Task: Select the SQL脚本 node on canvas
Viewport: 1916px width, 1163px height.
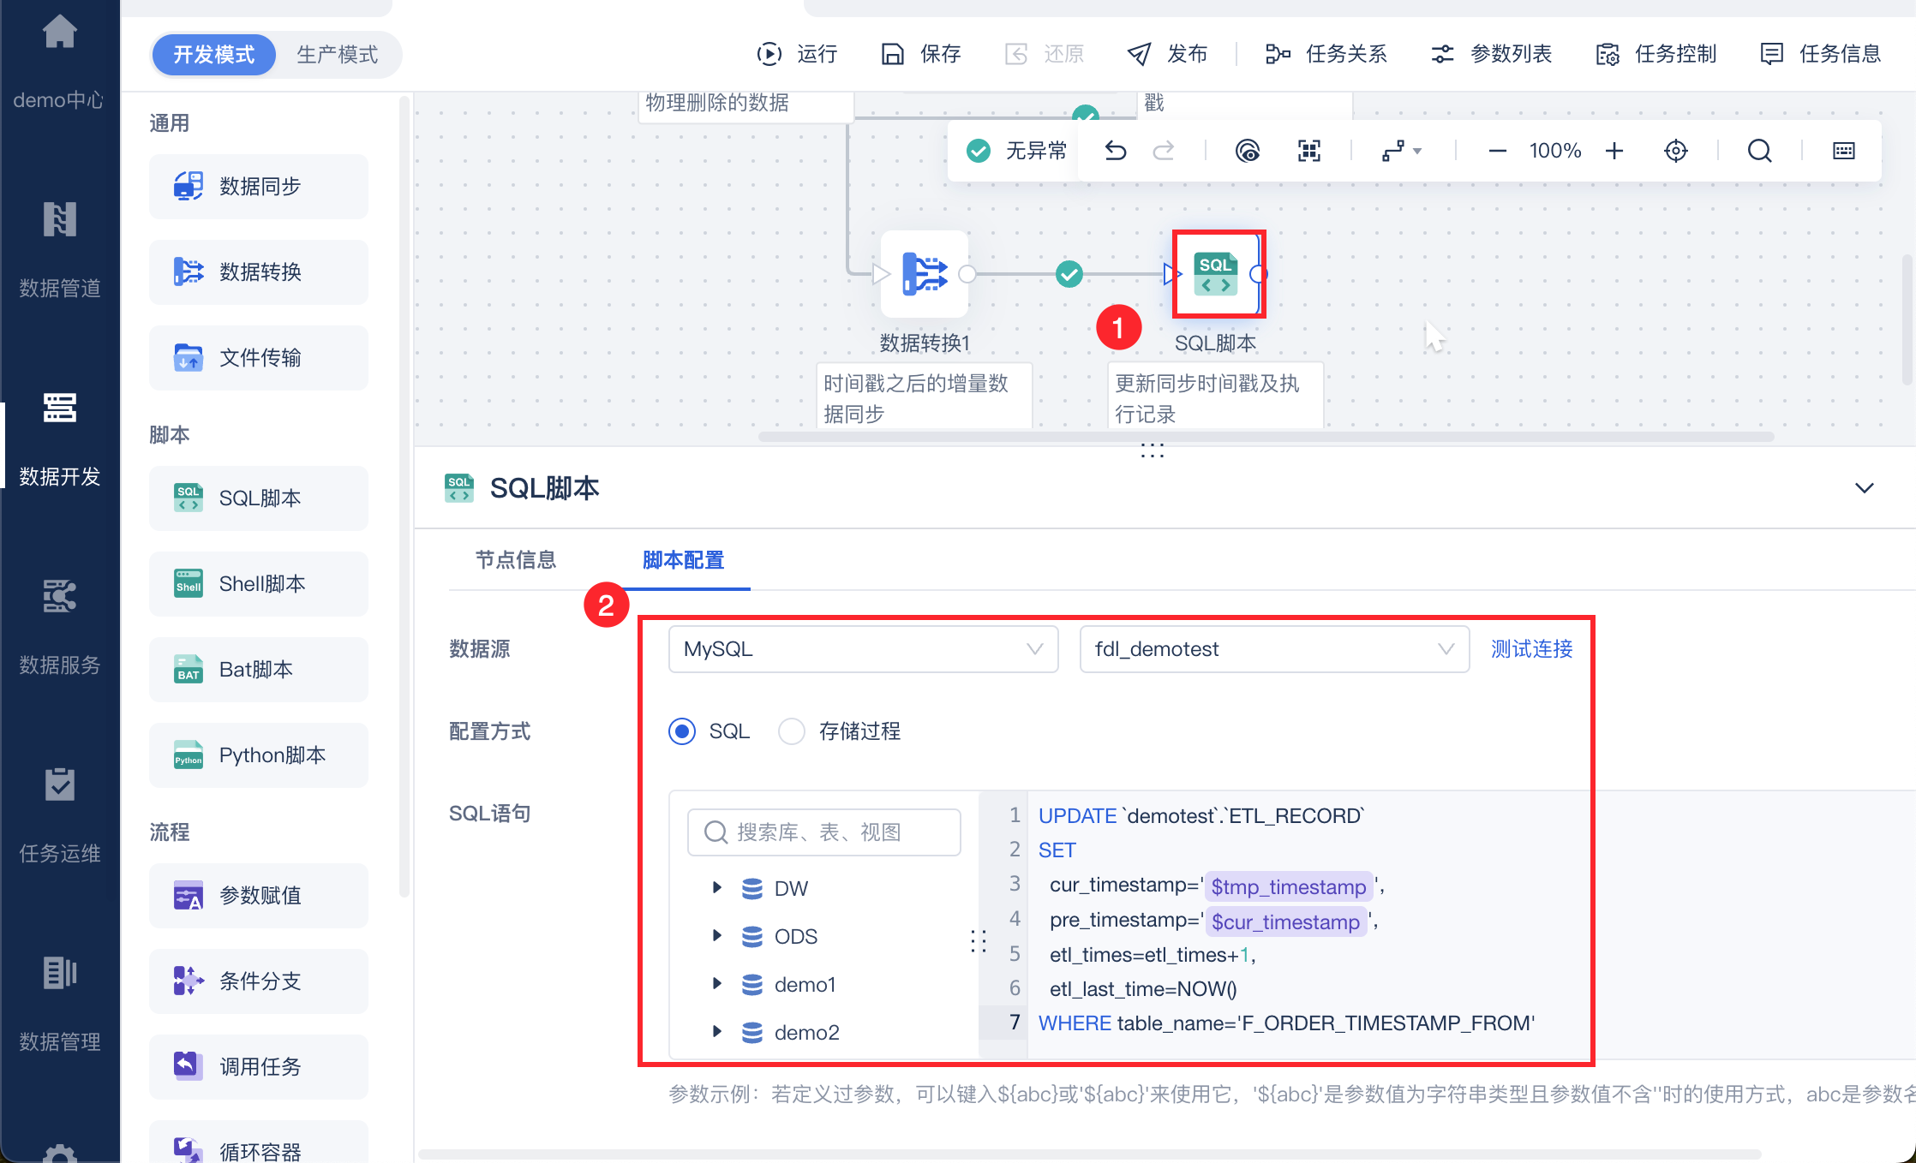Action: [1217, 274]
